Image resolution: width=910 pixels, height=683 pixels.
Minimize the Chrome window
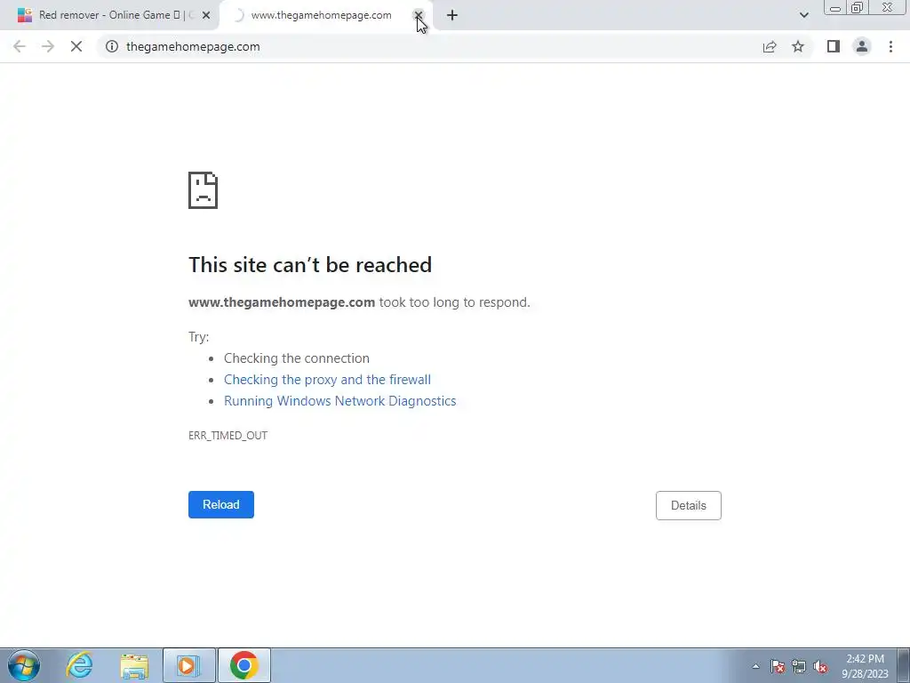click(x=835, y=8)
